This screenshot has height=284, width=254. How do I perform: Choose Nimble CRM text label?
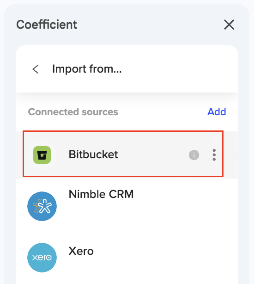(x=101, y=194)
